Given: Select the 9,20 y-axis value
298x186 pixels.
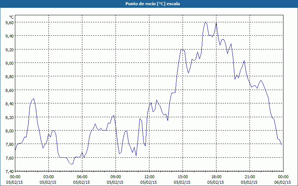Looking at the screenshot, I should click(x=10, y=49).
